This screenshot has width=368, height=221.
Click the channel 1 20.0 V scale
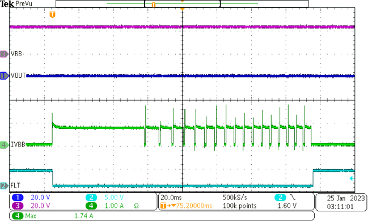pyautogui.click(x=40, y=198)
